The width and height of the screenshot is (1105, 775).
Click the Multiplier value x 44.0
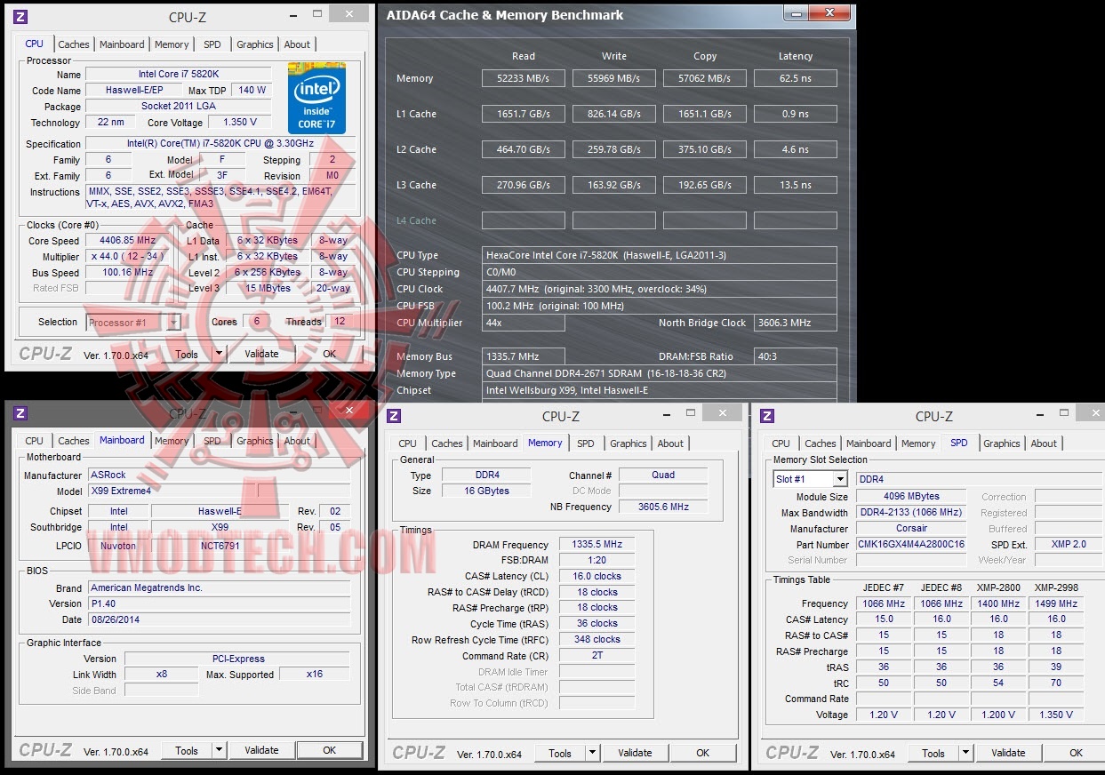coord(129,257)
